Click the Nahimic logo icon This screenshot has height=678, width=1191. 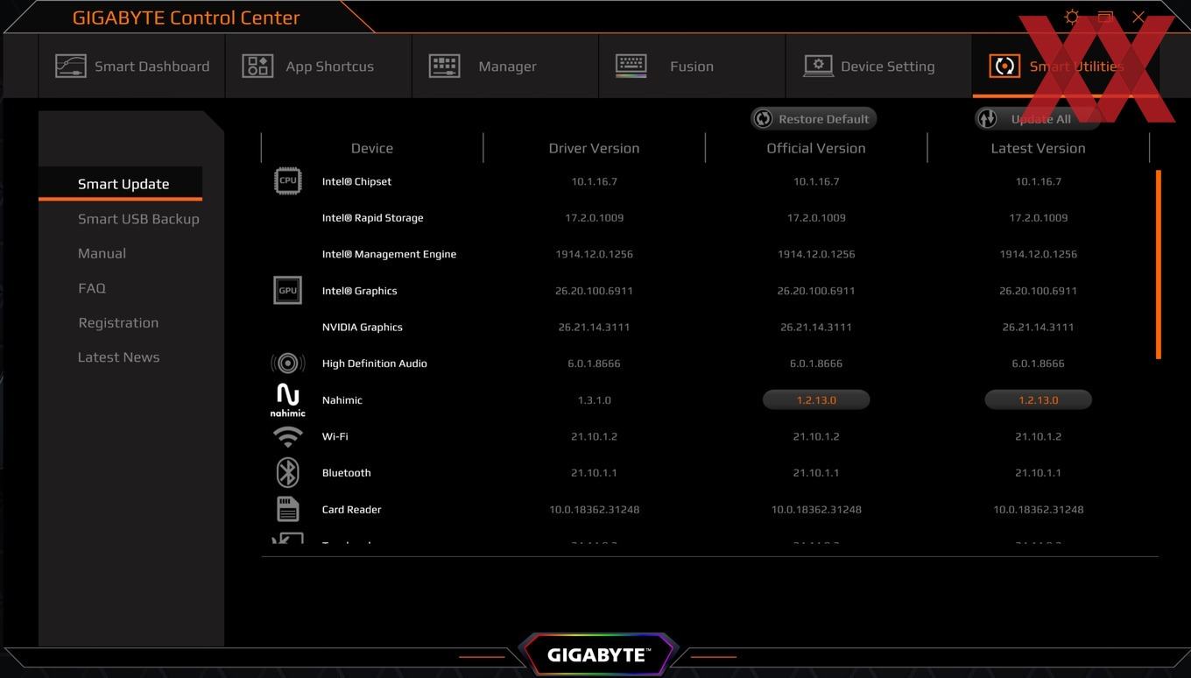tap(287, 399)
